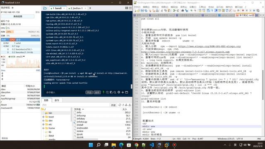Click the copy icon in terminal toolbar
This screenshot has width=265, height=149.
[107, 92]
